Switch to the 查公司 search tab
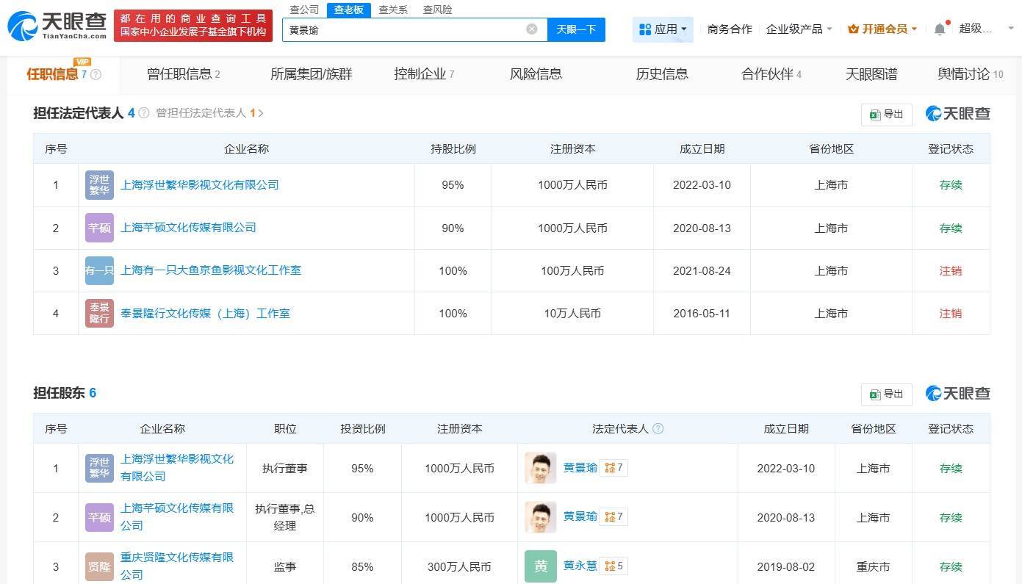This screenshot has height=584, width=1022. 304,10
